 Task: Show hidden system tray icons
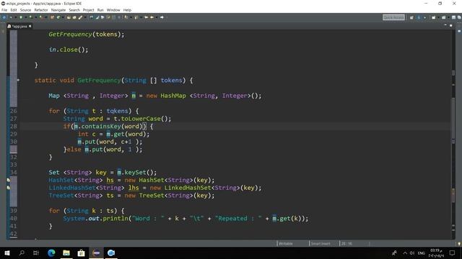[405, 253]
